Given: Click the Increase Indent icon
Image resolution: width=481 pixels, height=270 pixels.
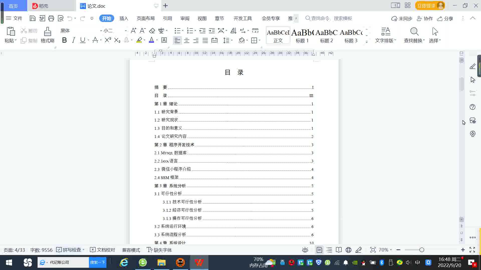Looking at the screenshot, I should coord(212,30).
